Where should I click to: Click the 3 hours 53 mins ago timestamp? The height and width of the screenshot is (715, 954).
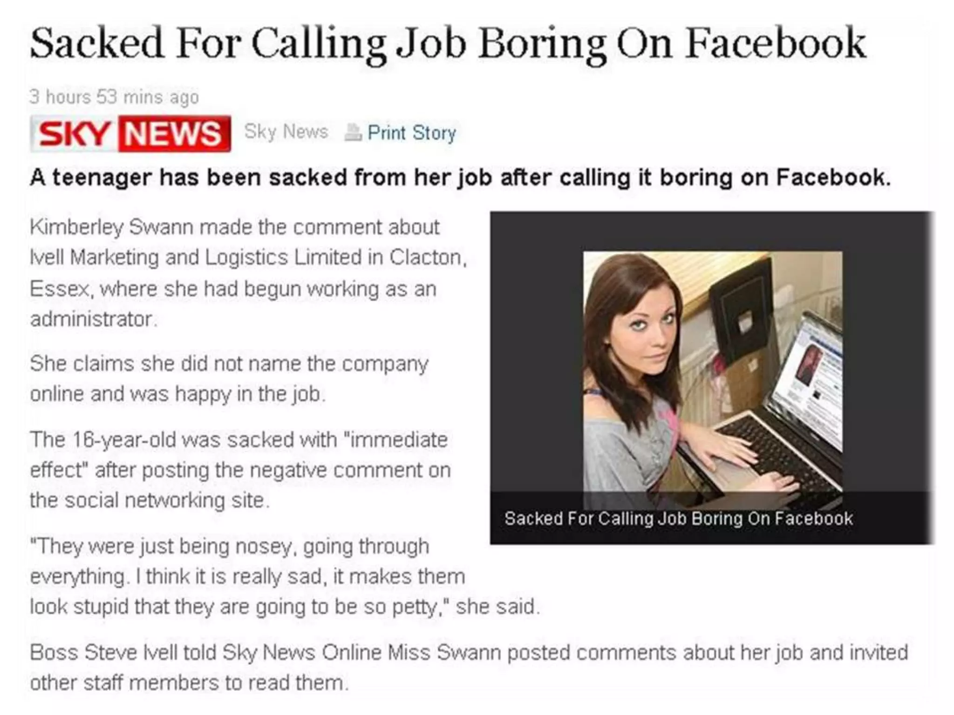(114, 97)
